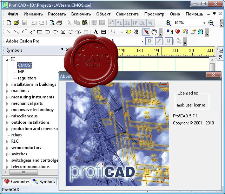
Task: Switch to the Symbols tab at bottom
Action: click(44, 182)
